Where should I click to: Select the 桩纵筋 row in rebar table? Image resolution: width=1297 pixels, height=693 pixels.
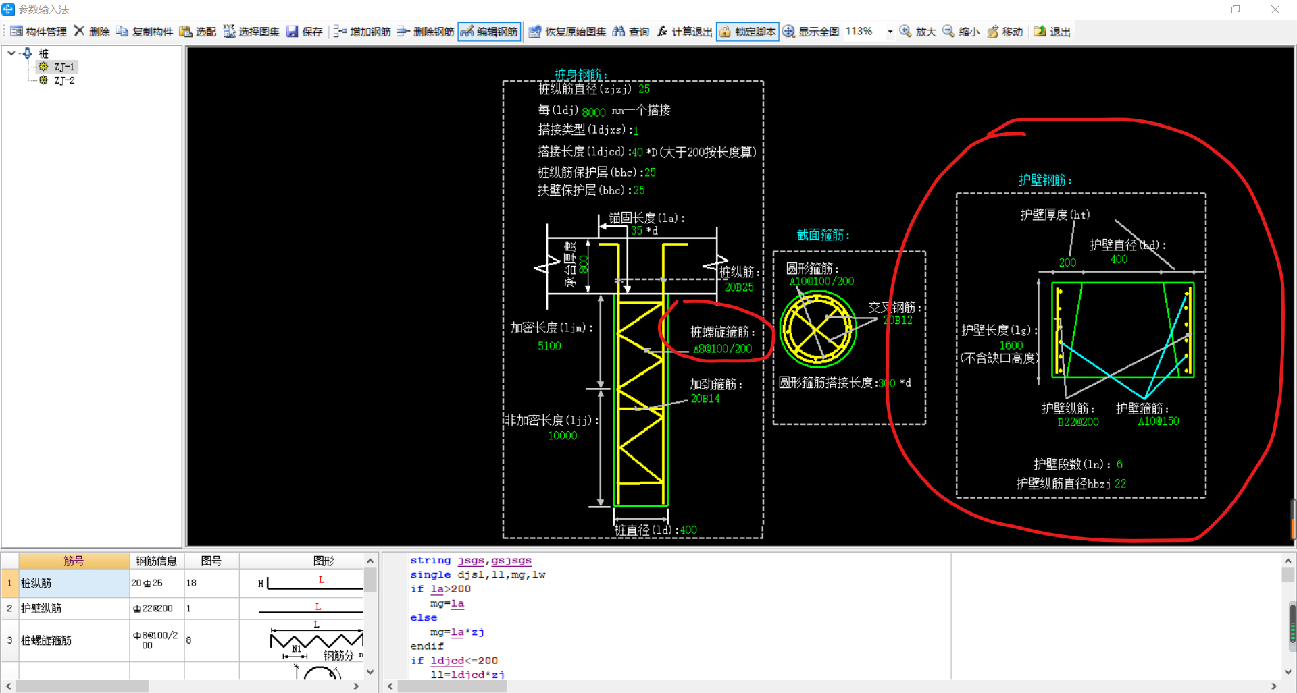coord(73,583)
